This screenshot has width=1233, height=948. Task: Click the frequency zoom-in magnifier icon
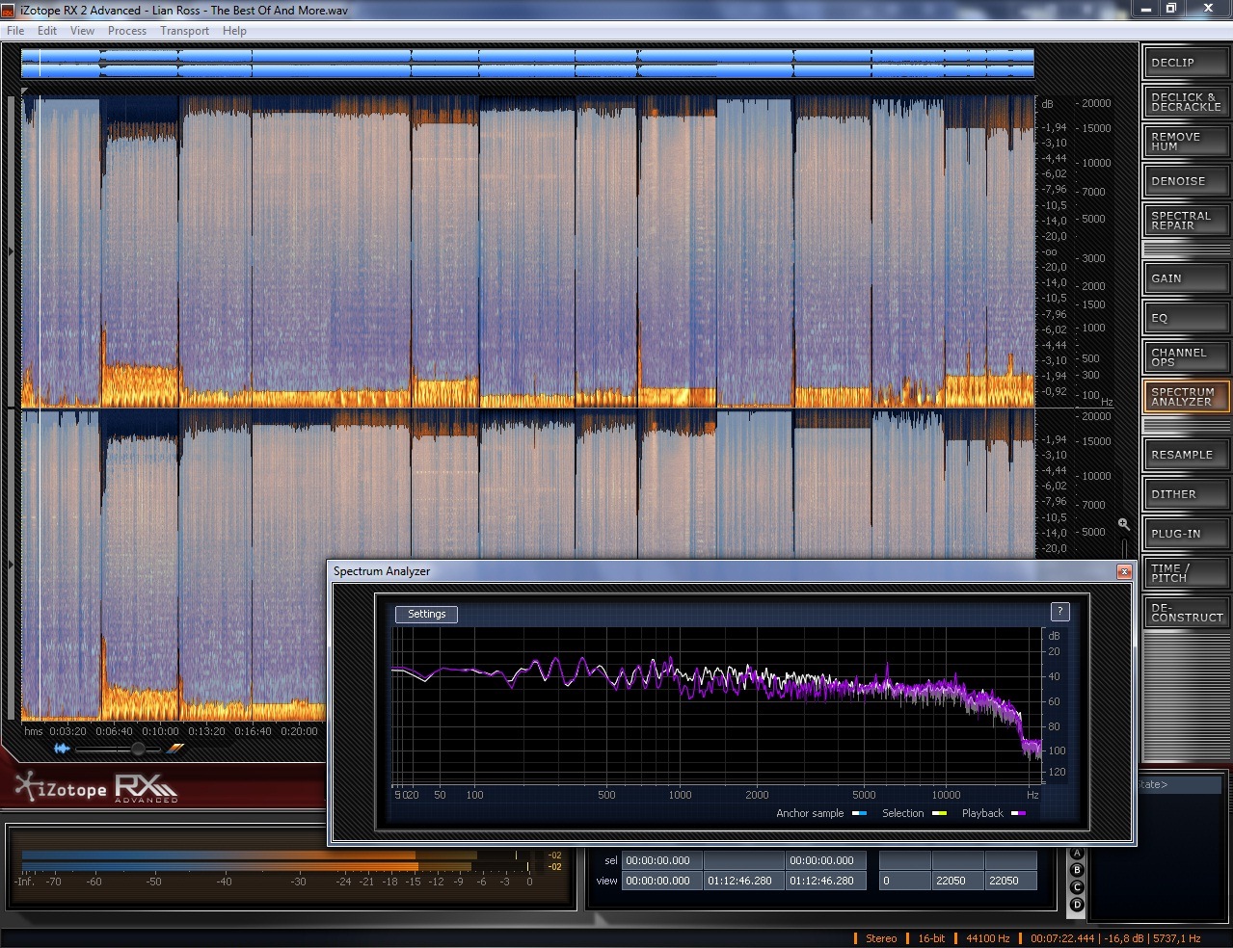tap(1123, 524)
